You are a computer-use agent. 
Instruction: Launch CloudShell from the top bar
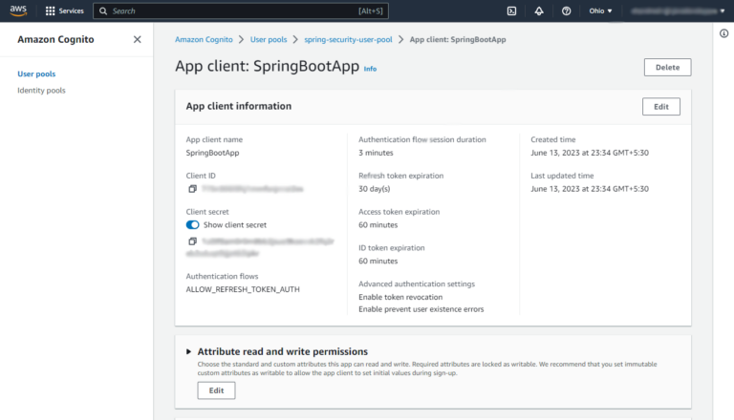pos(511,11)
